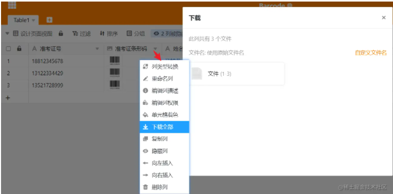Screen dimensions: 393x194
Task: Add a new row with plus icon
Action: click(8, 98)
